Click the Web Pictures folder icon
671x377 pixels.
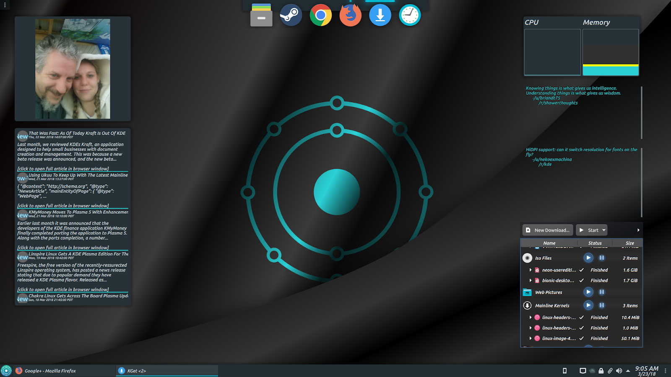527,292
